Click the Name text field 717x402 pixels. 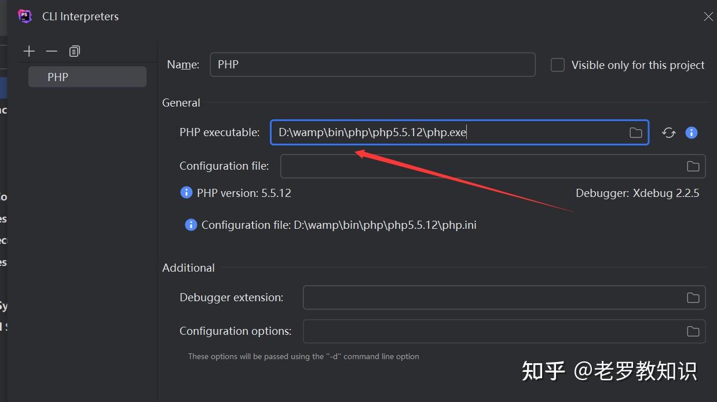(x=372, y=65)
